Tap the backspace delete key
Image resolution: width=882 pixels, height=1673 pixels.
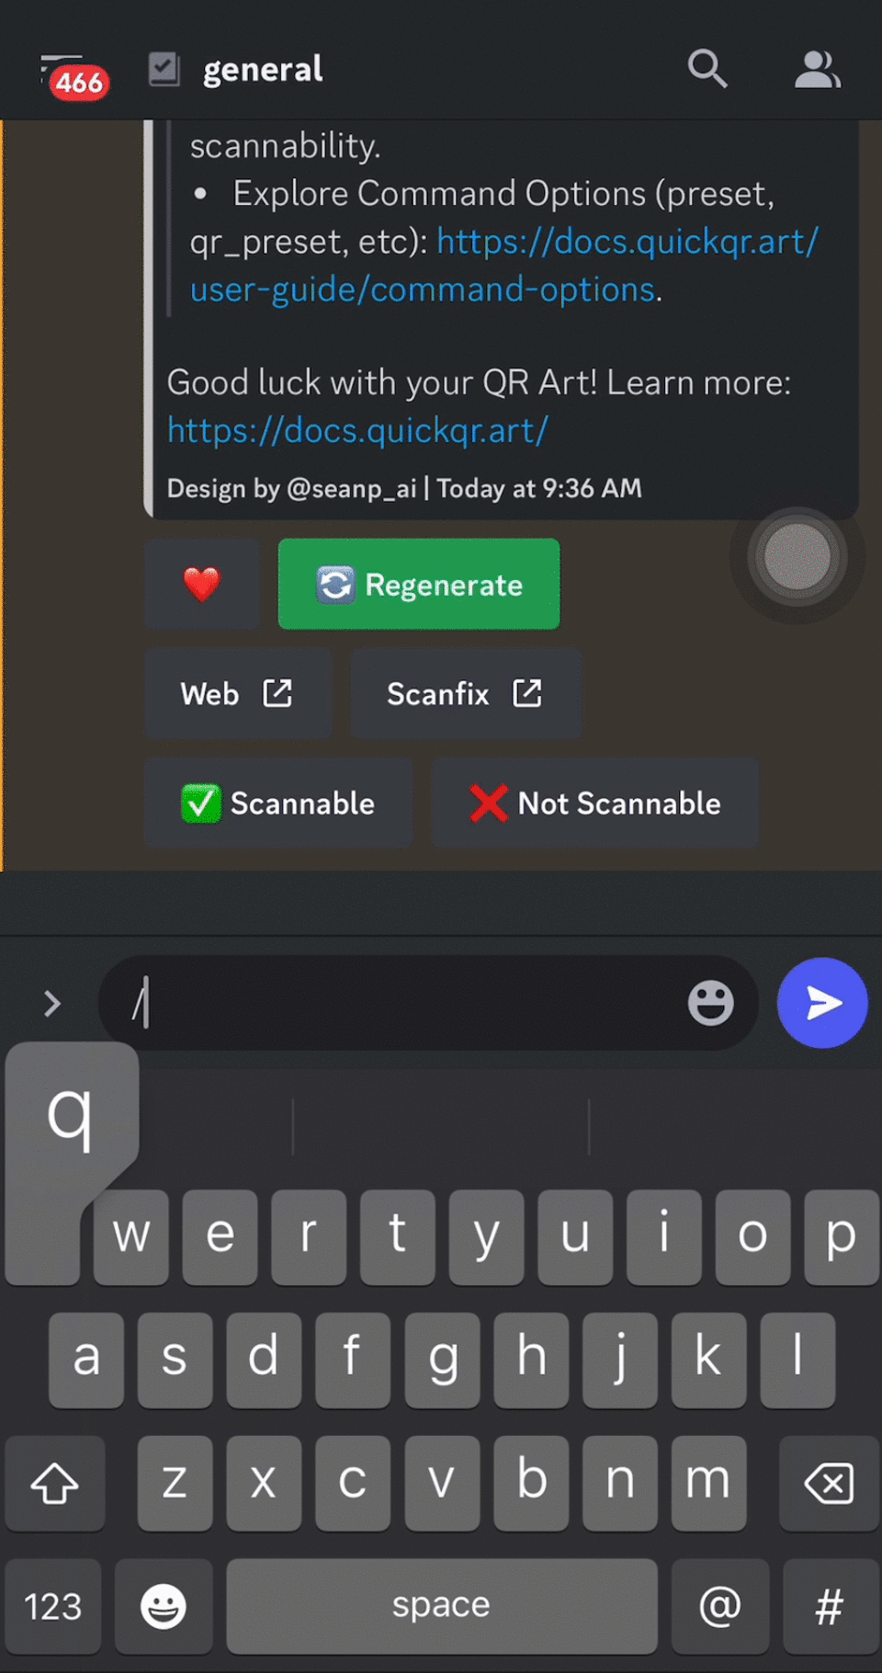tap(829, 1483)
